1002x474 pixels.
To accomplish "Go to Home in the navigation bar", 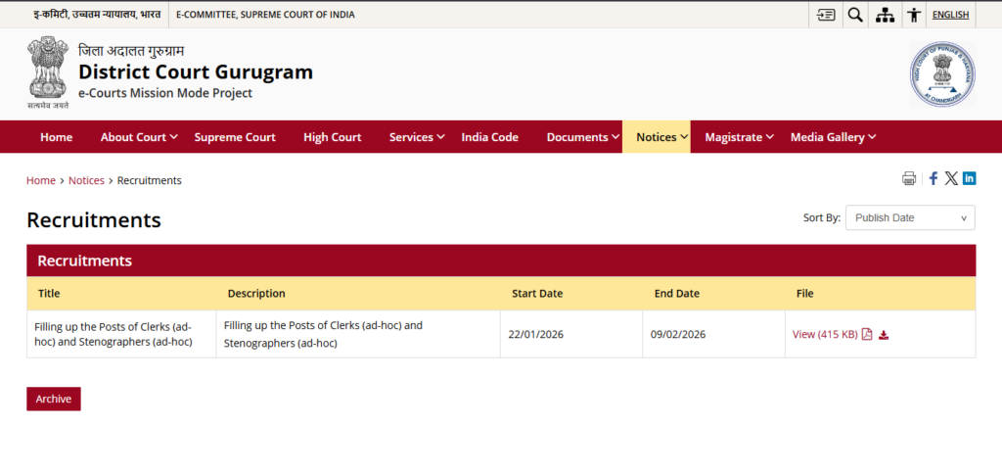I will [56, 137].
